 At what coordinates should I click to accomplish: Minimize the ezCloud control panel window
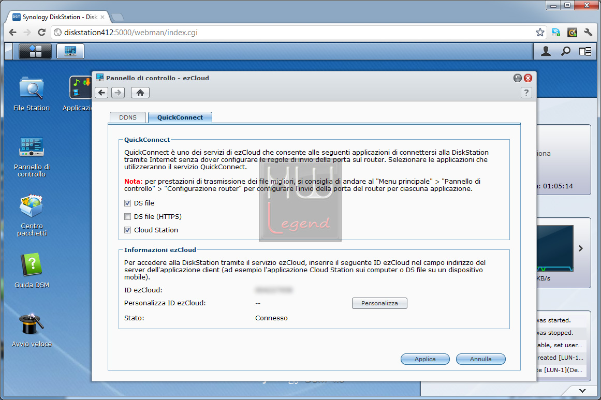coord(518,78)
